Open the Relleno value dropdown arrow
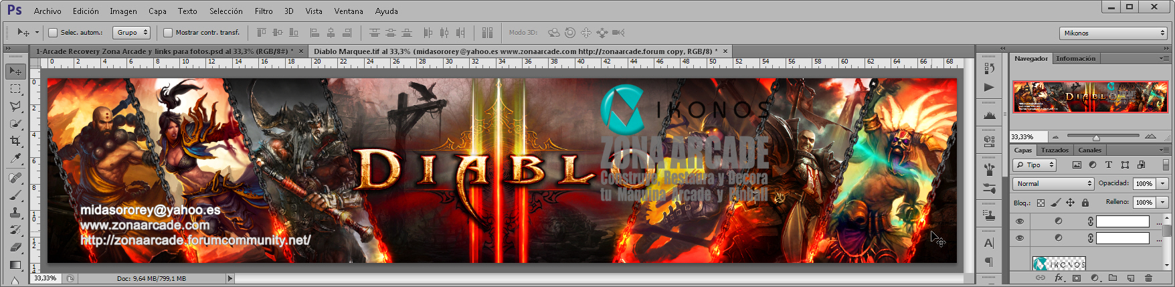Screen dimensions: 1175x287 [x=1163, y=202]
